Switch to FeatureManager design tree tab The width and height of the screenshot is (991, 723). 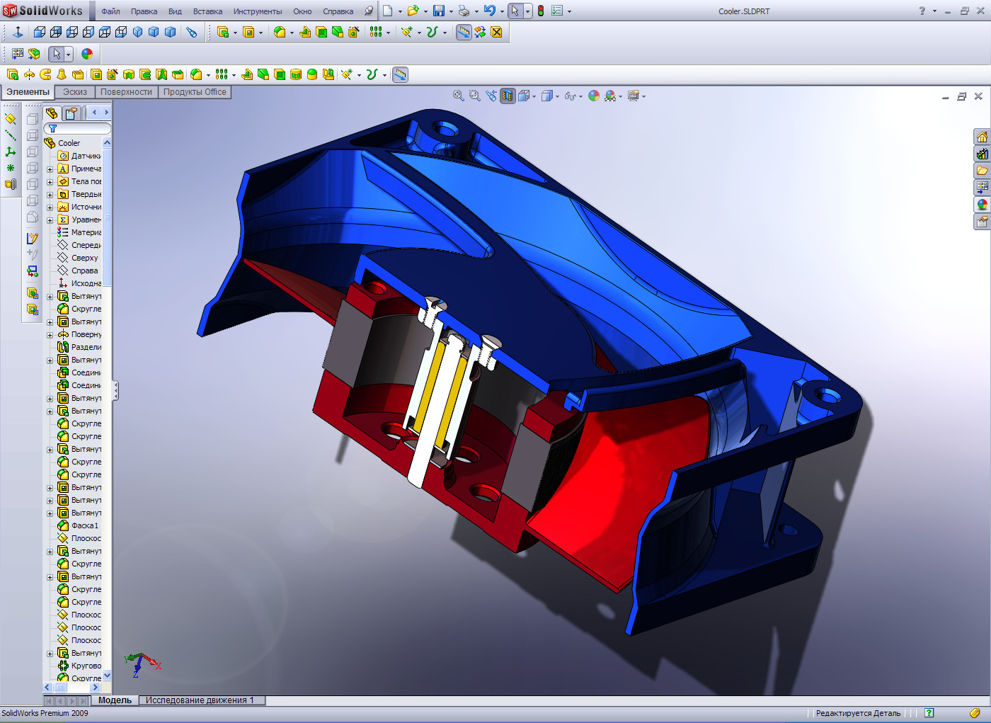click(52, 113)
